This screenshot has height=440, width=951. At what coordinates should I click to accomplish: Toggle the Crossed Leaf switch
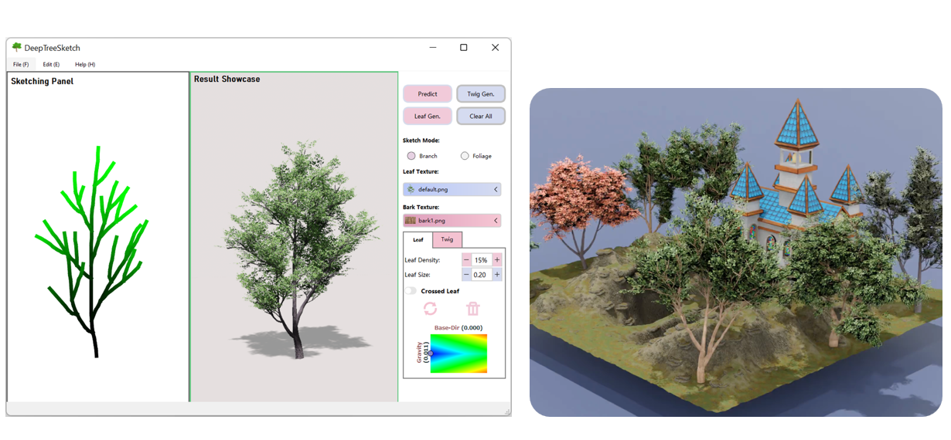[x=411, y=291]
